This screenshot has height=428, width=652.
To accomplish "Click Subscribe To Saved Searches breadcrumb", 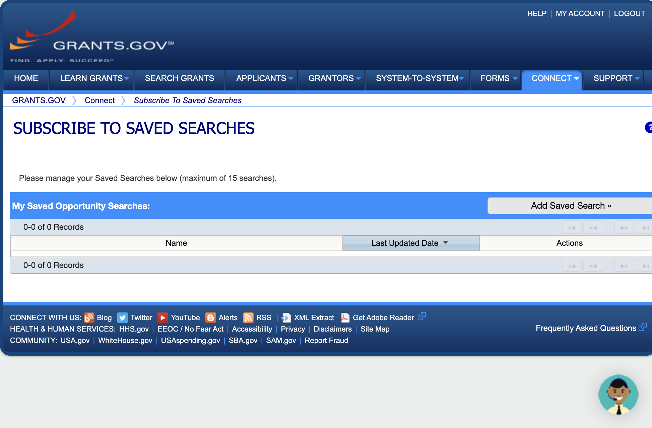I will (x=188, y=100).
